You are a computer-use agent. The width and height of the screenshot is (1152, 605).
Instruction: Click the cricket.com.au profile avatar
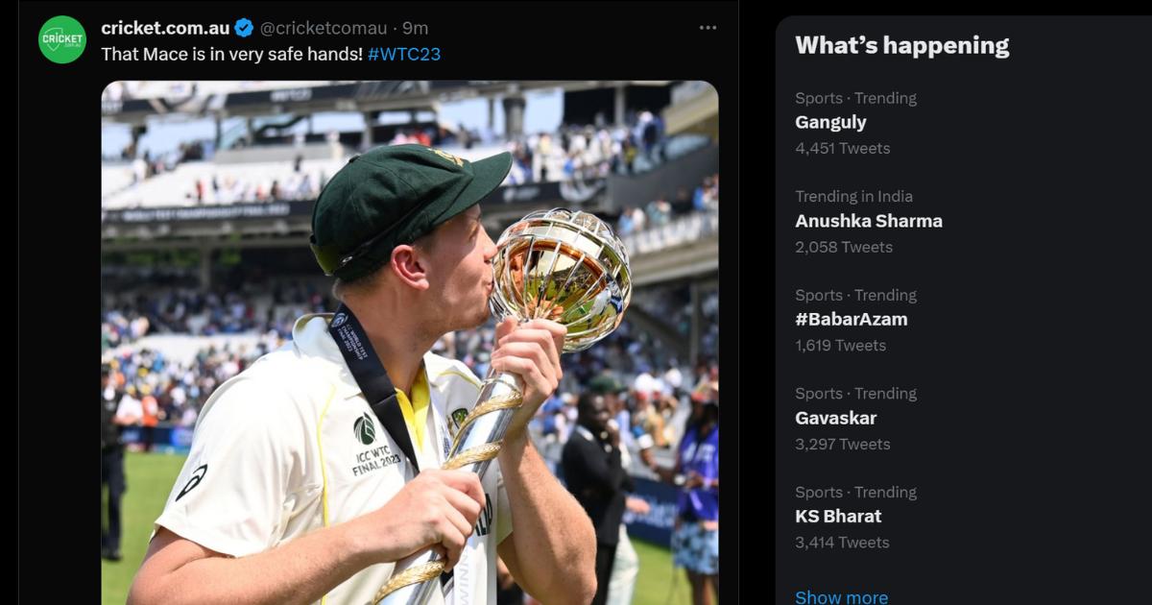coord(62,39)
